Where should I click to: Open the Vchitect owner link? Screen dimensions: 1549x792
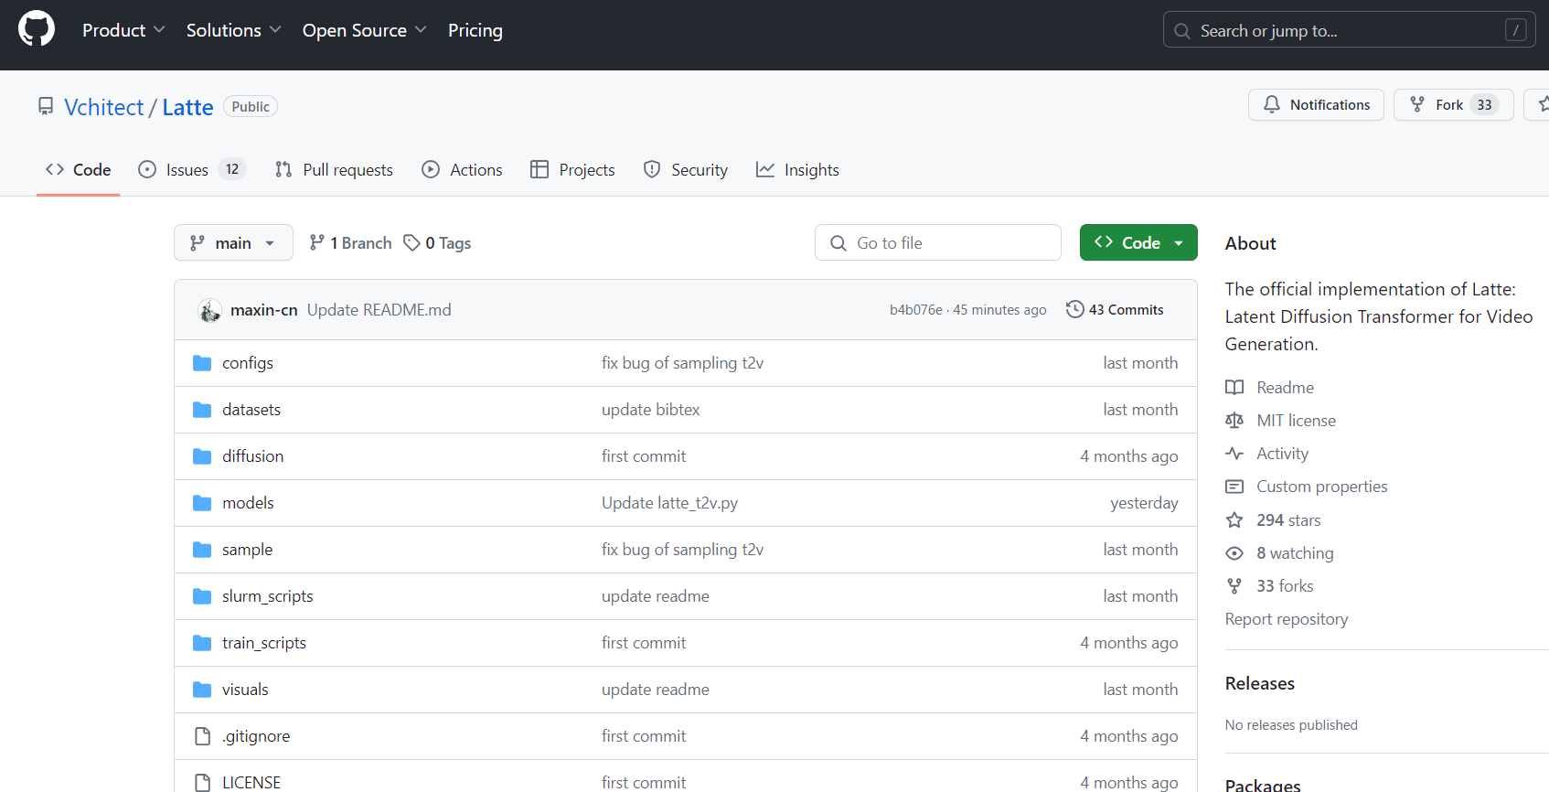[104, 107]
